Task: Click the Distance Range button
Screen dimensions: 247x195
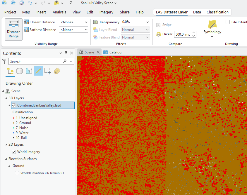Action: (13, 29)
